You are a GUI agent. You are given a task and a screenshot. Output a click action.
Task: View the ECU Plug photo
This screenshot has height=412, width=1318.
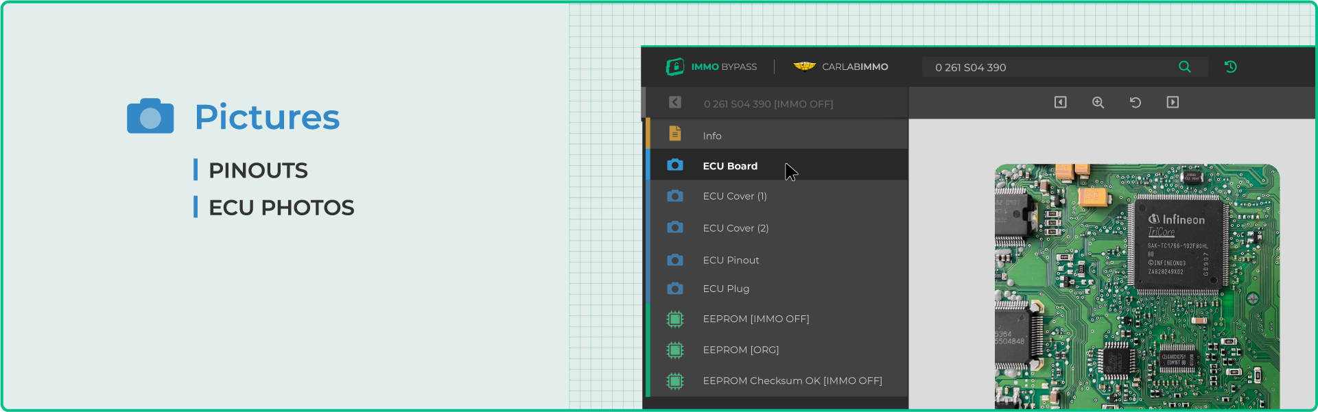click(726, 289)
